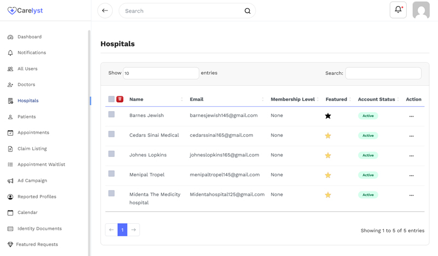Click the red delete trash icon
The height and width of the screenshot is (256, 438).
[120, 99]
